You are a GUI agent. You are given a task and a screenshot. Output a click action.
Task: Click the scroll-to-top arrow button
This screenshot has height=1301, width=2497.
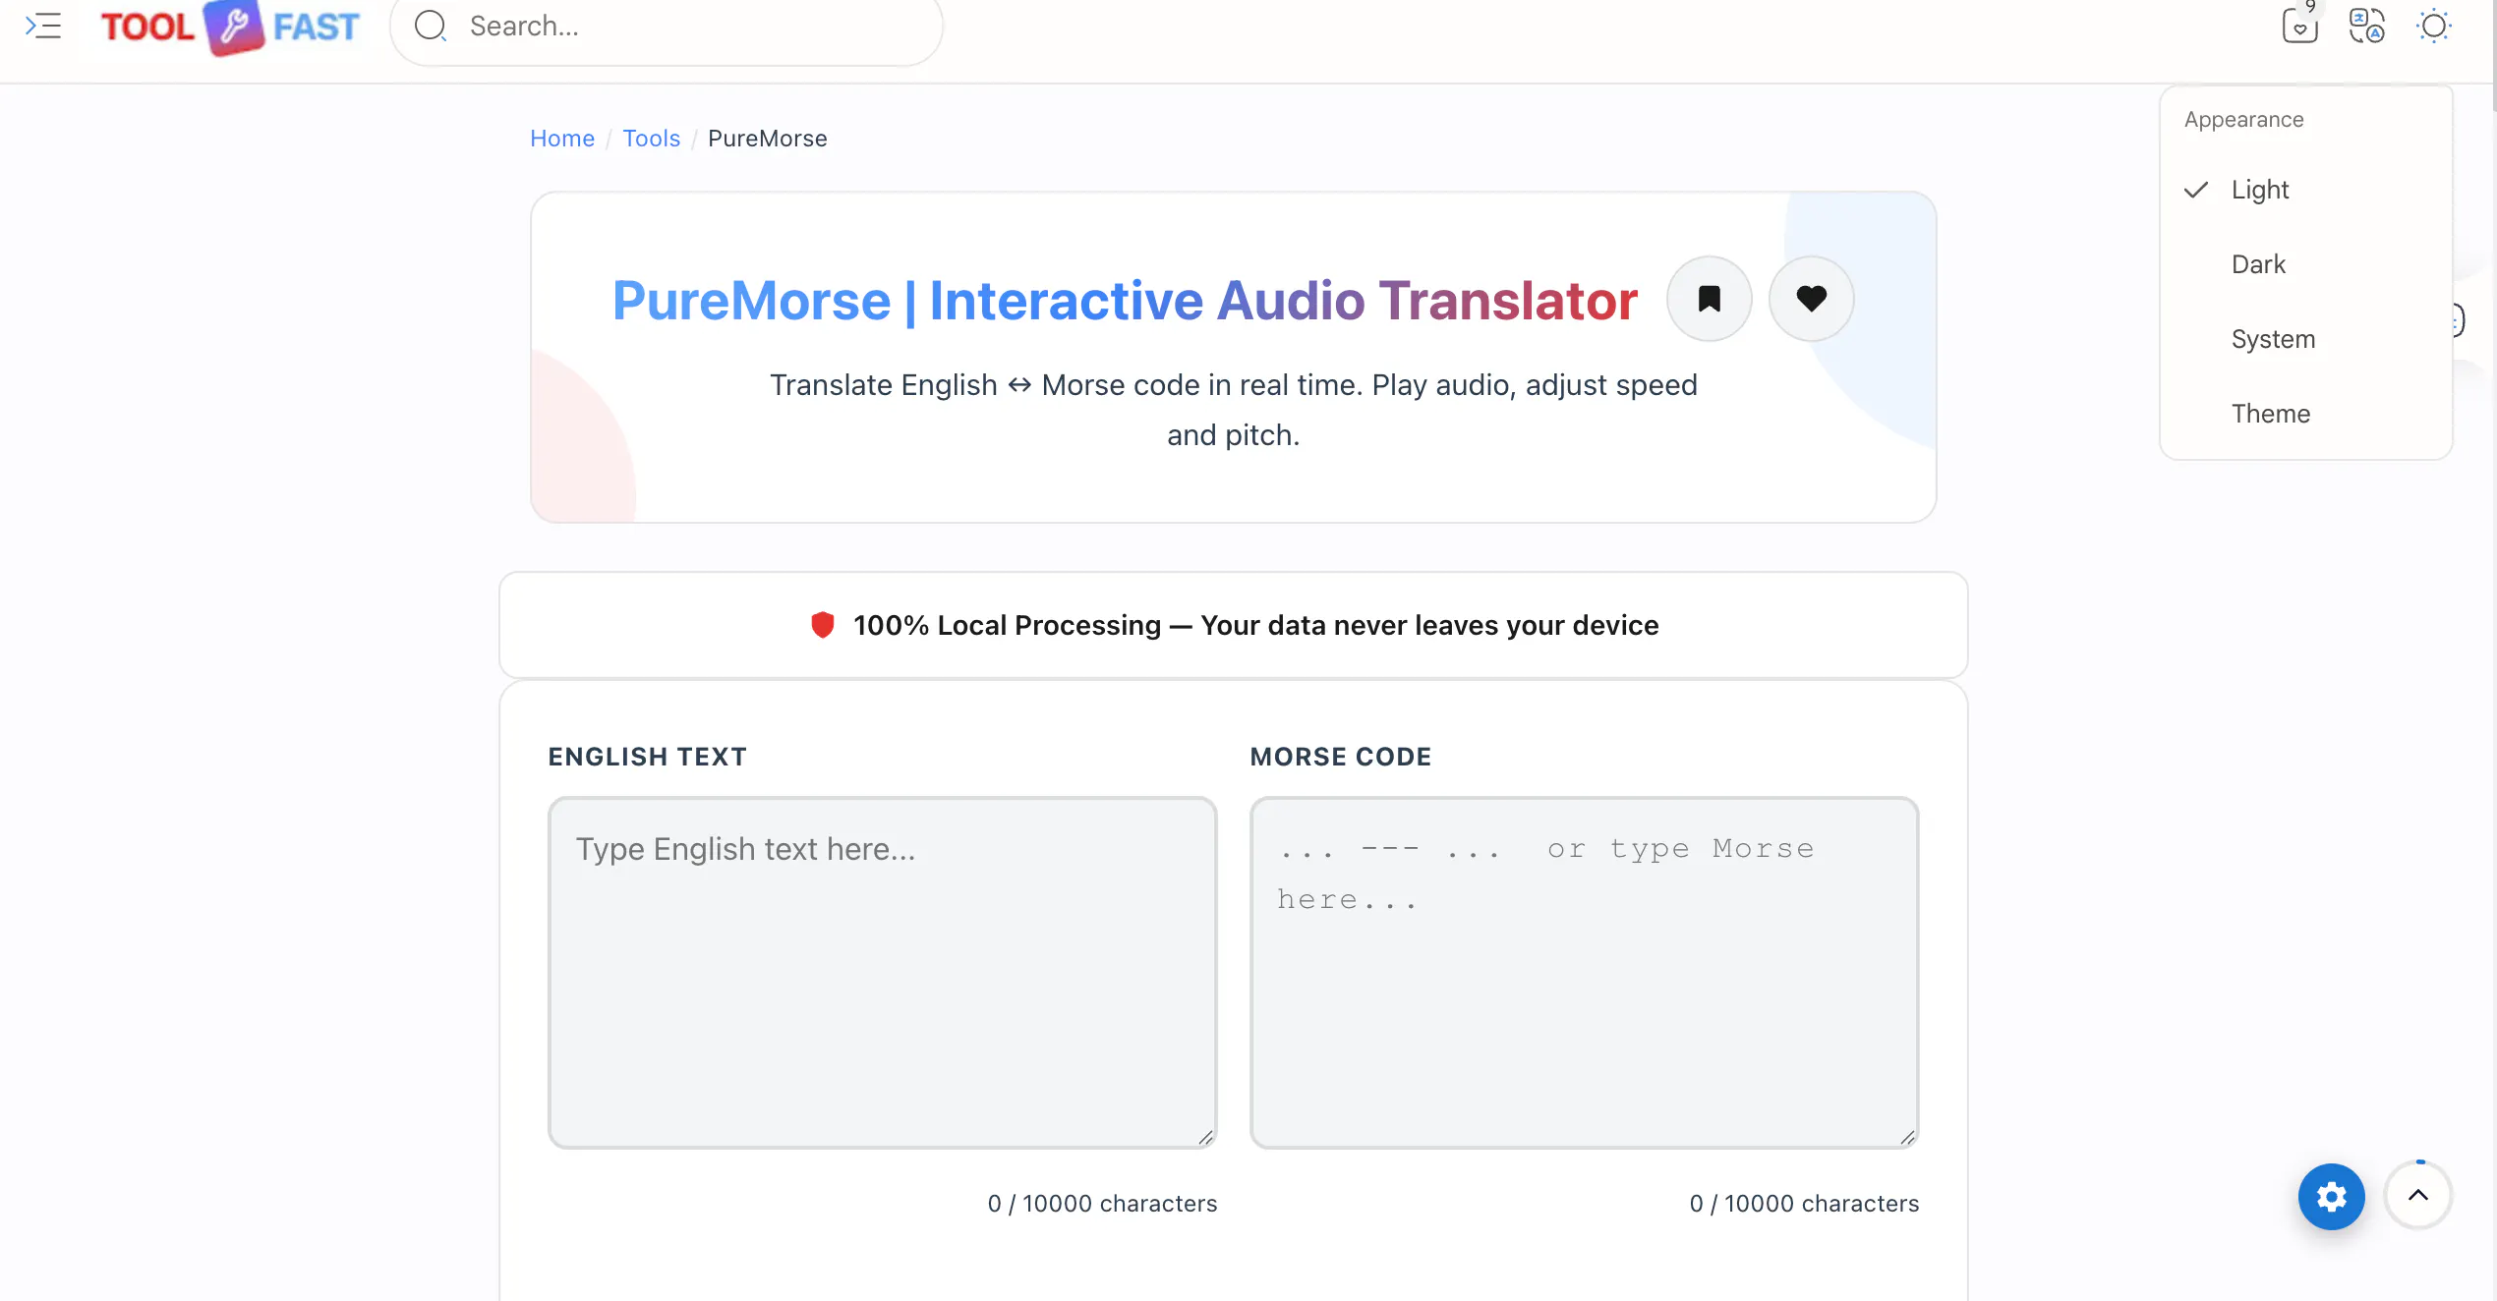click(x=2417, y=1195)
